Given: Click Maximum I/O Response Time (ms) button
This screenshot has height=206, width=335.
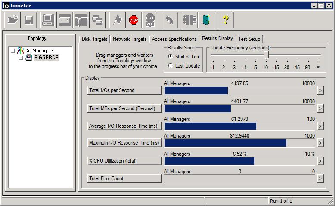Looking at the screenshot, I should pos(124,143).
